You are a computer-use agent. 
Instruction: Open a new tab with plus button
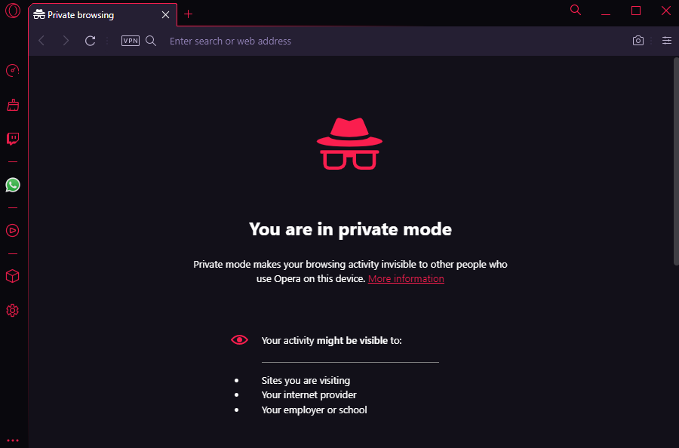pos(189,14)
